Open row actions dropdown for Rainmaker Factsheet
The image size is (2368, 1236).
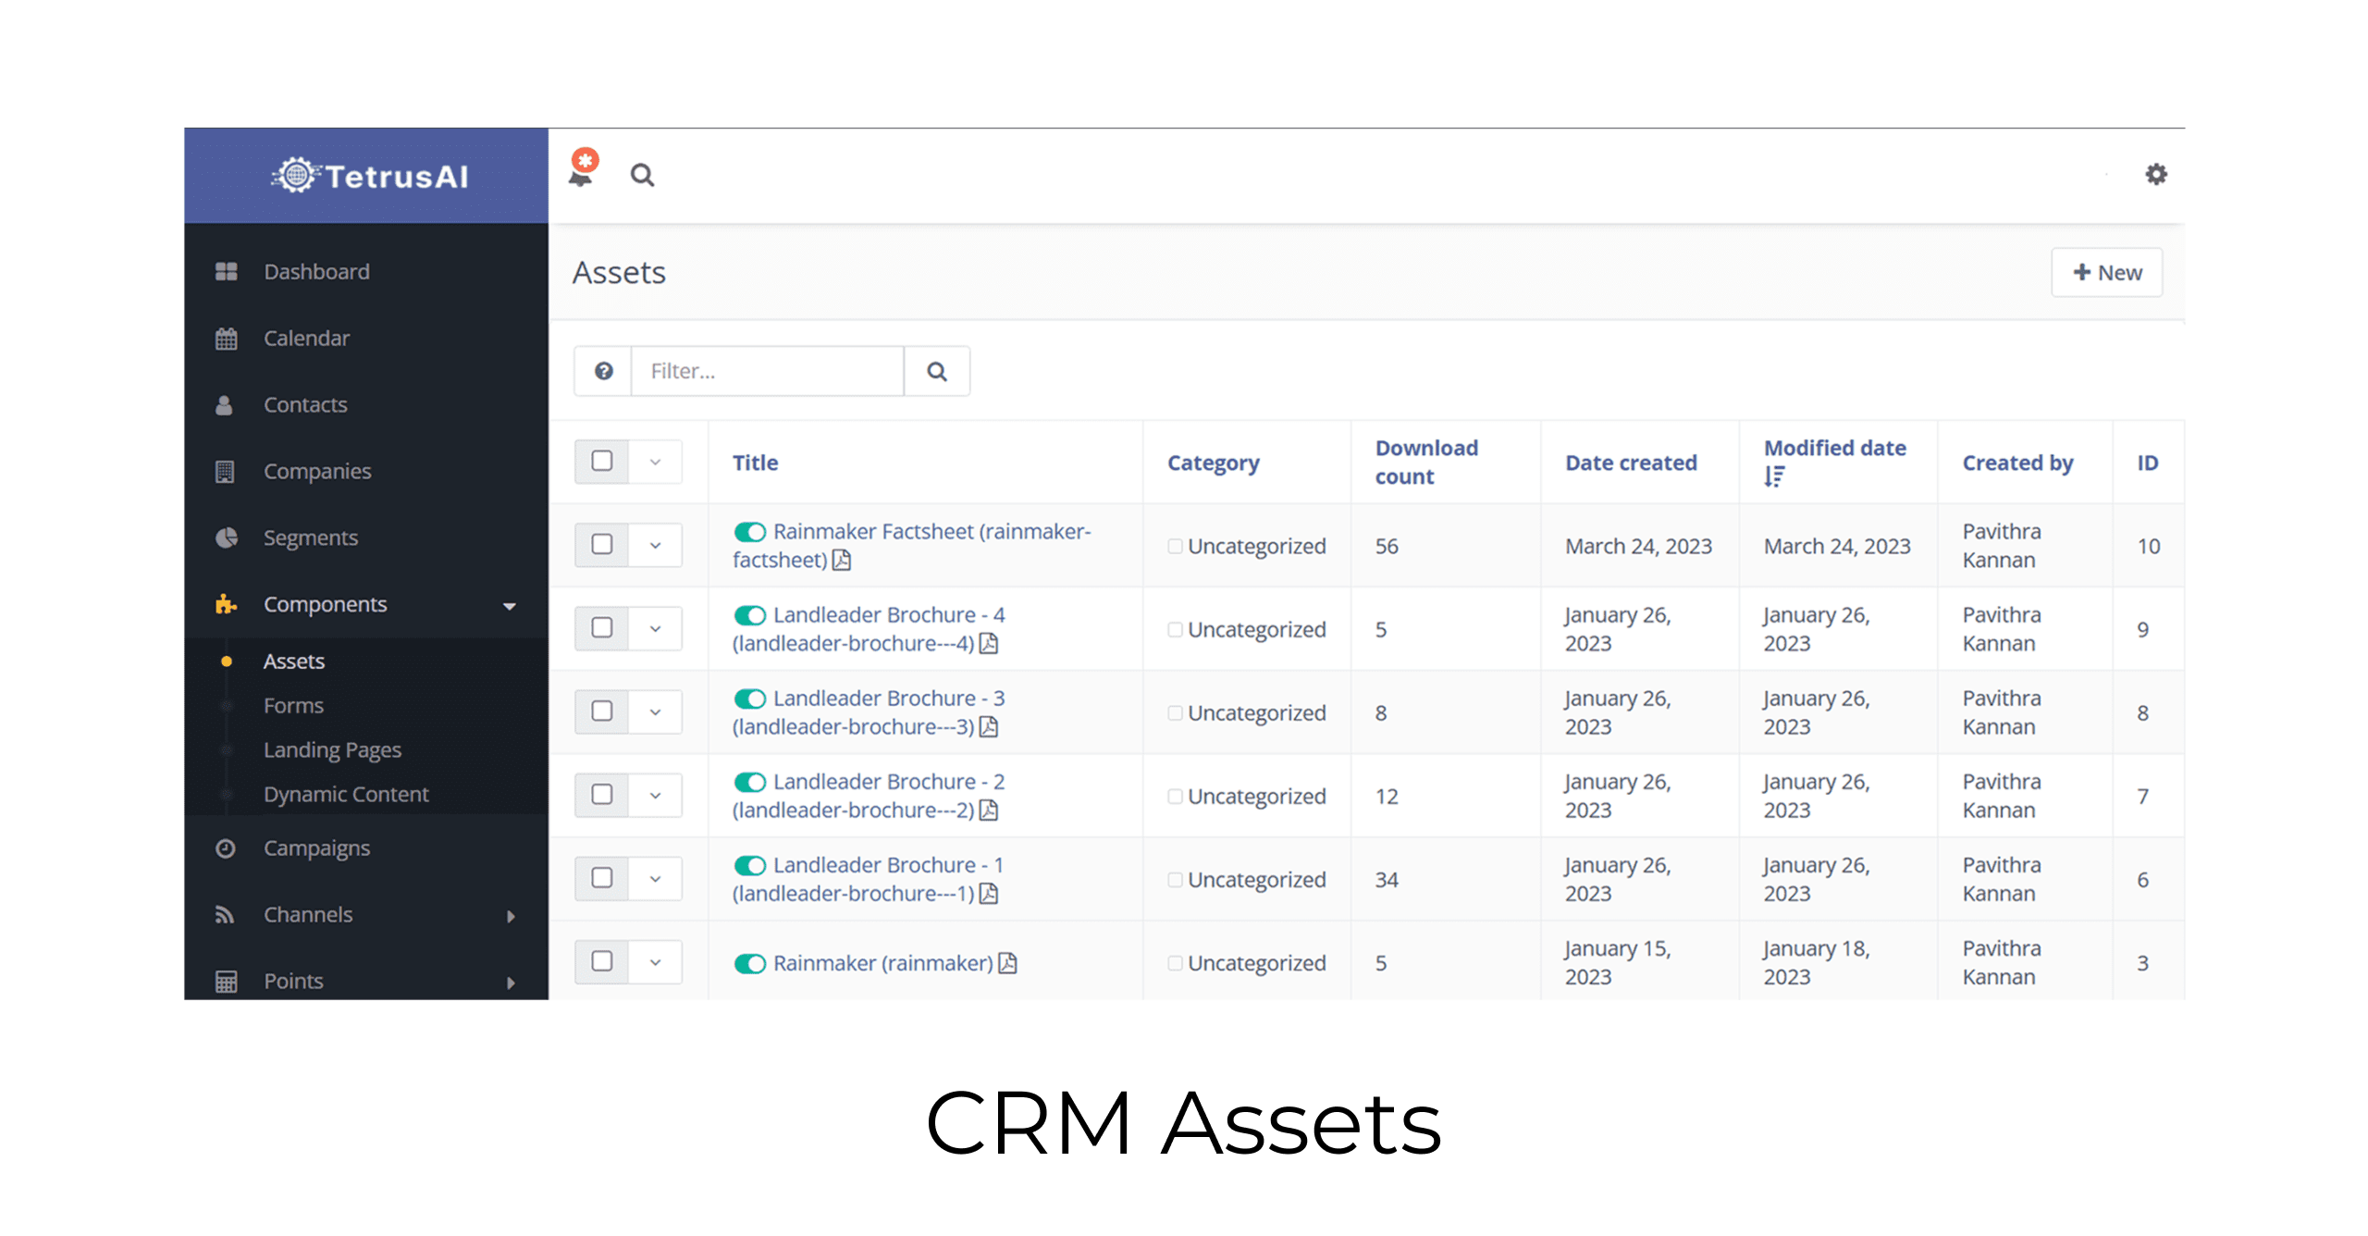[x=655, y=545]
